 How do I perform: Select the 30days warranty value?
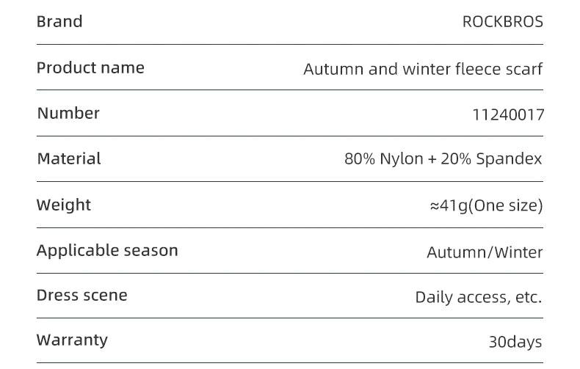(x=515, y=342)
